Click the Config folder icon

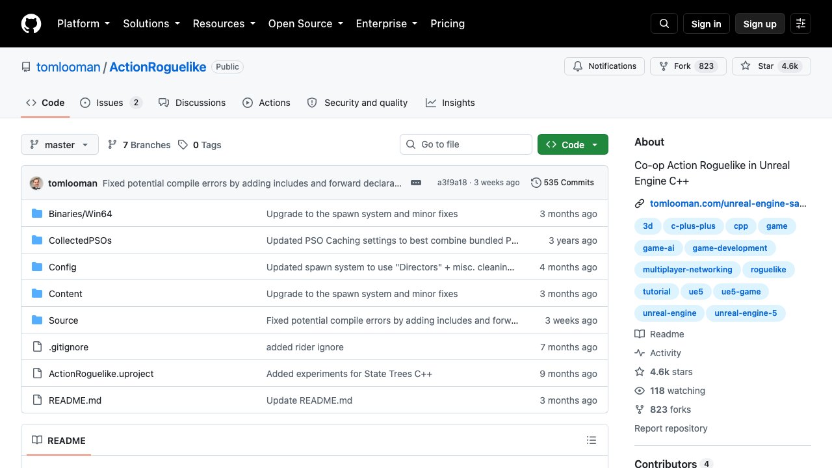[x=37, y=267]
